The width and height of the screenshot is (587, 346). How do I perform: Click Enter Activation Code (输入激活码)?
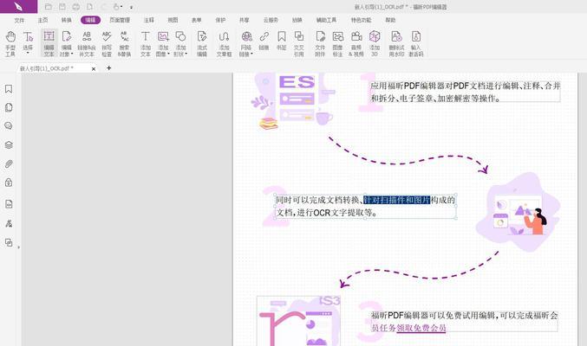(x=416, y=43)
